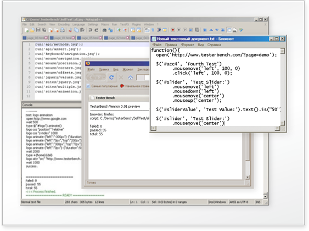Cut selection with the scissors icon
This screenshot has width=309, height=231.
70,30
